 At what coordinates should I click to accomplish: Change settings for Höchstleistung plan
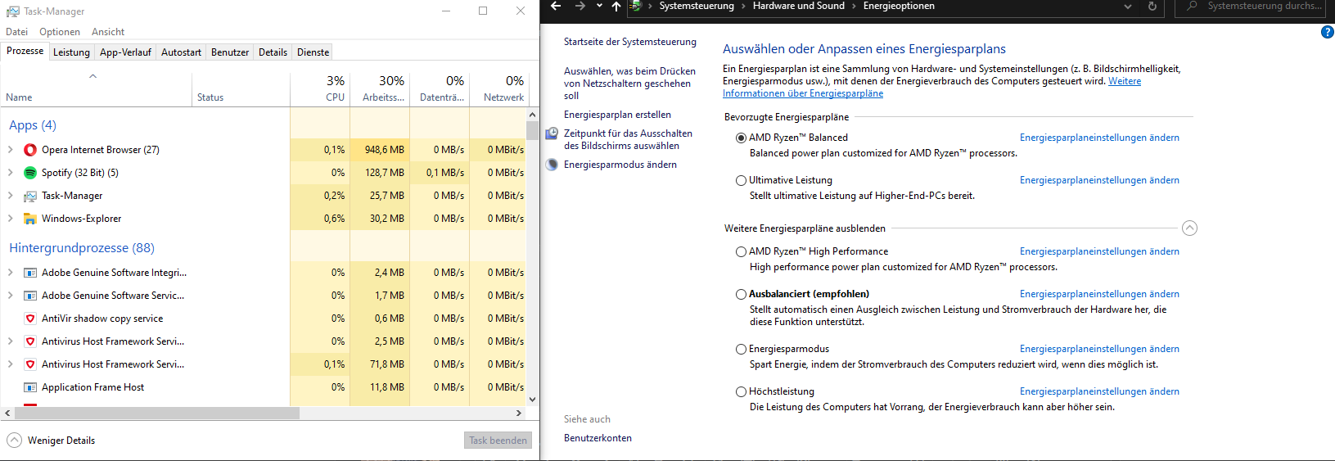(x=1099, y=391)
